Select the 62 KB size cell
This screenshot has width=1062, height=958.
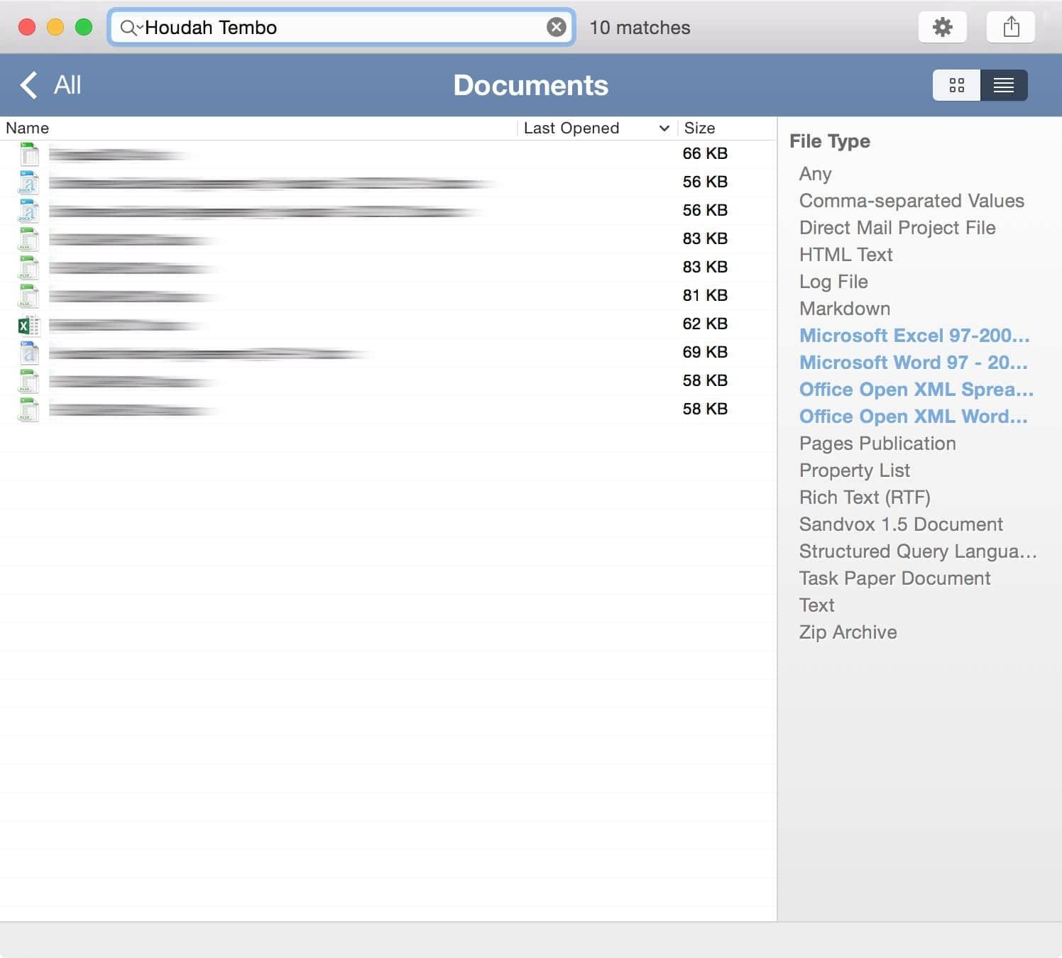coord(705,324)
